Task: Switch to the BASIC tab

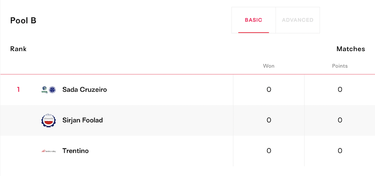Action: 253,20
